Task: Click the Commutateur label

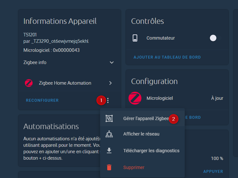Action: pyautogui.click(x=160, y=38)
